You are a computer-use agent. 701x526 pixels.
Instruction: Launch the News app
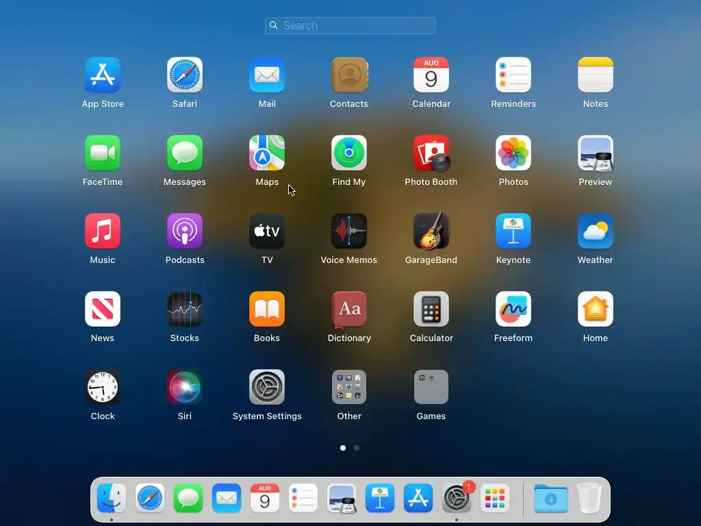[103, 309]
